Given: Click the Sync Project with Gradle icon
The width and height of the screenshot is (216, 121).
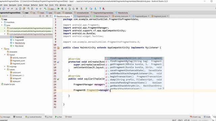Looking at the screenshot, I should coord(86,9).
